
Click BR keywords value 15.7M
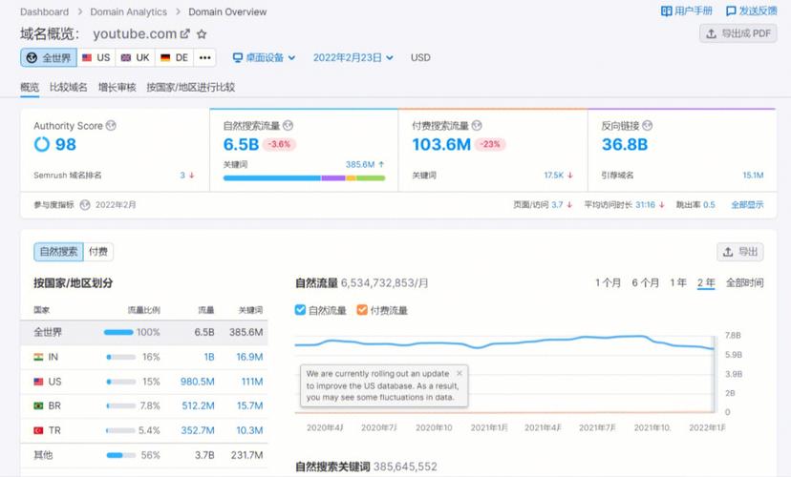[x=249, y=405]
